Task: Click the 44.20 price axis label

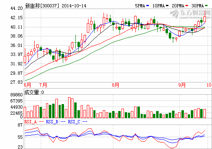Action: point(16,8)
